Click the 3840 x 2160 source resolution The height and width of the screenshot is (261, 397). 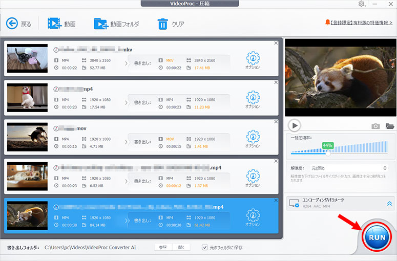click(100, 60)
